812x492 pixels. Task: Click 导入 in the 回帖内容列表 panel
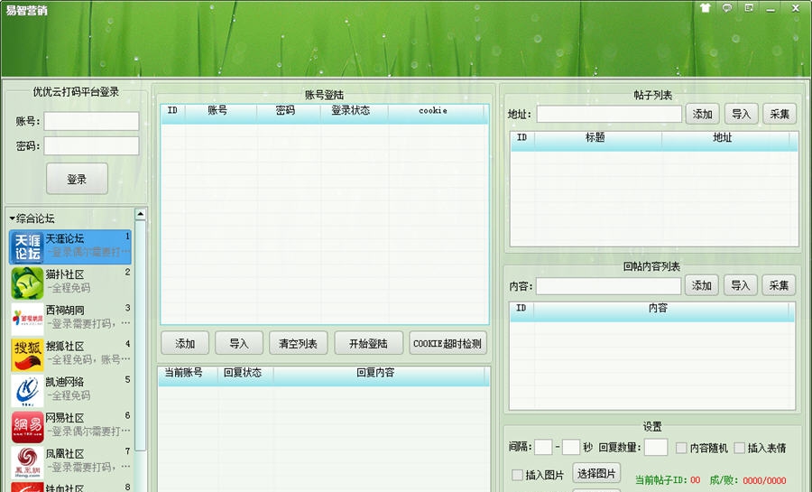tap(740, 285)
